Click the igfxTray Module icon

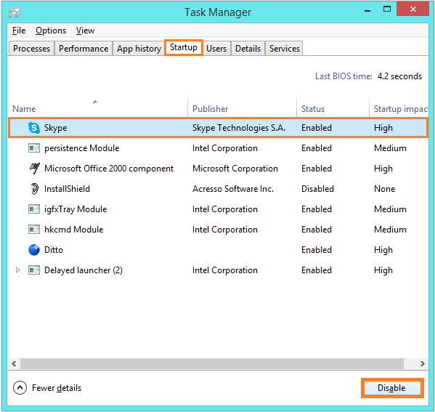[x=34, y=209]
